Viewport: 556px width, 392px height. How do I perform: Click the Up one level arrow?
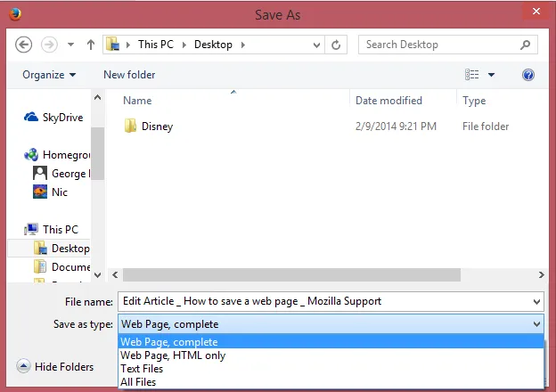(x=91, y=45)
